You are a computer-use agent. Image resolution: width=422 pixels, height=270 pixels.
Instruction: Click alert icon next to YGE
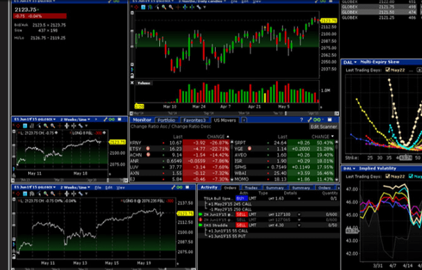coord(250,149)
